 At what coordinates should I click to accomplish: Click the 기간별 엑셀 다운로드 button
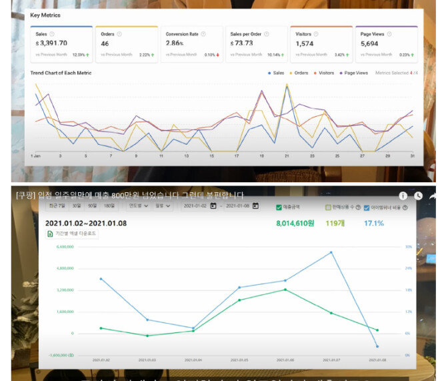72,234
